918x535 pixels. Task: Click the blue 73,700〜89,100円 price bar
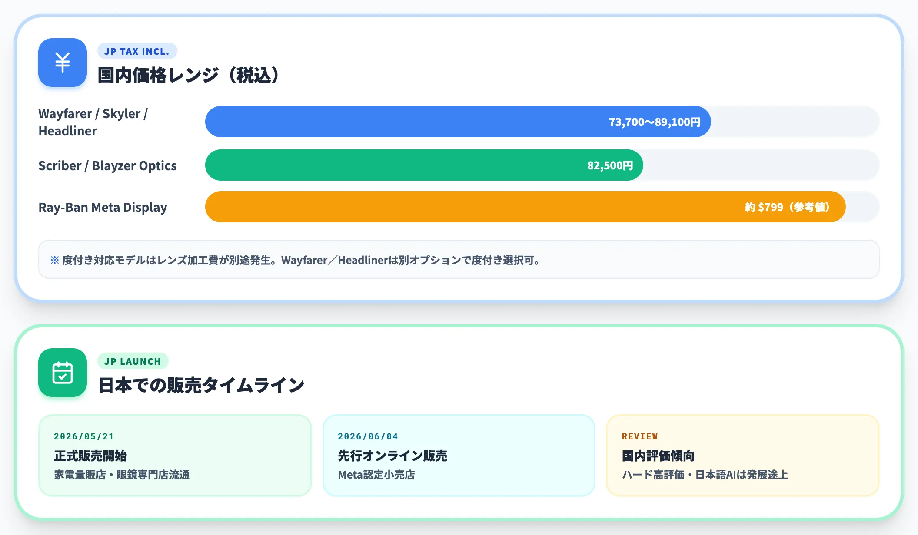458,122
